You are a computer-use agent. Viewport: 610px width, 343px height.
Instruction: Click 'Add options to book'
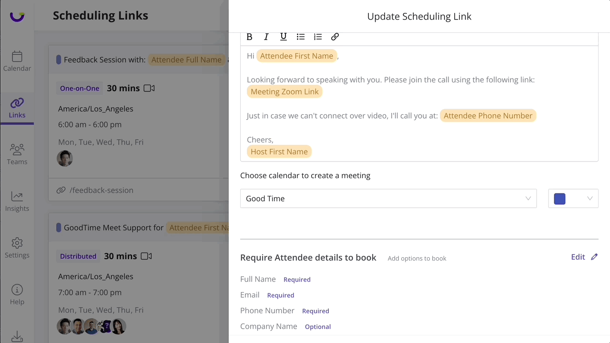[417, 258]
